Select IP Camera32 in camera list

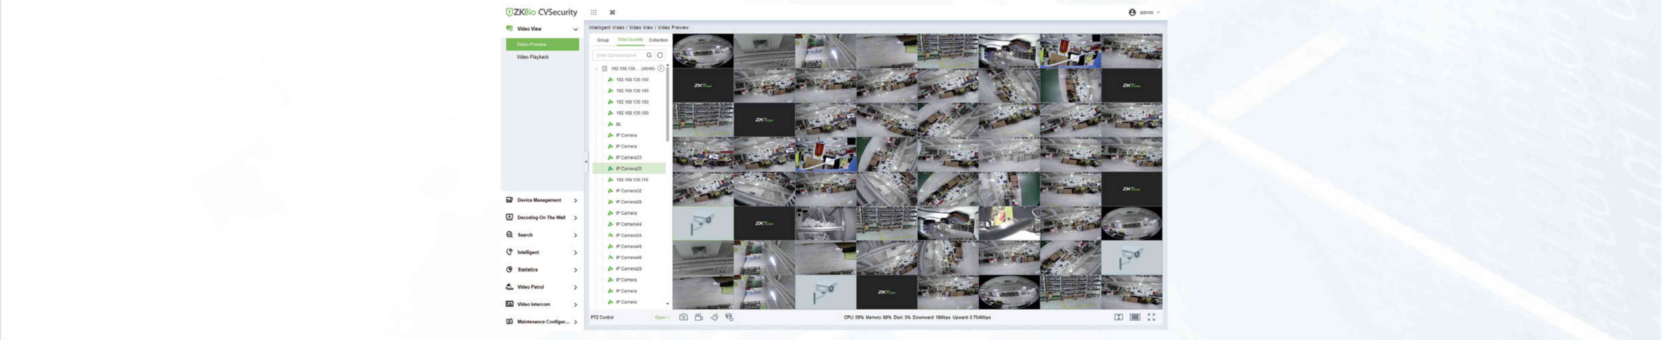pyautogui.click(x=628, y=191)
